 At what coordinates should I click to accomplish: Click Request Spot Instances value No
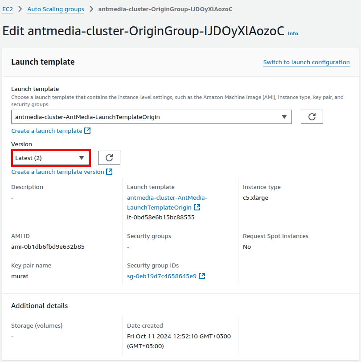coord(247,247)
